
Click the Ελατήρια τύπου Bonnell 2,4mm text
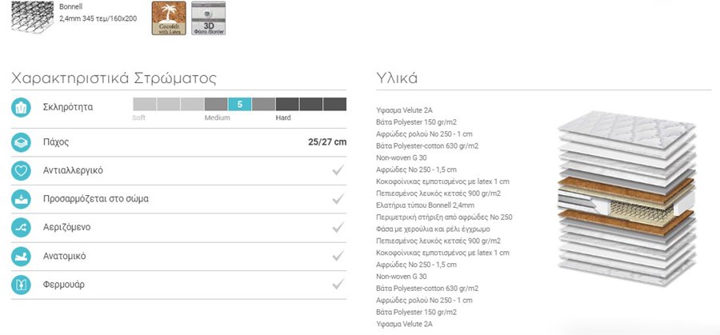(426, 205)
